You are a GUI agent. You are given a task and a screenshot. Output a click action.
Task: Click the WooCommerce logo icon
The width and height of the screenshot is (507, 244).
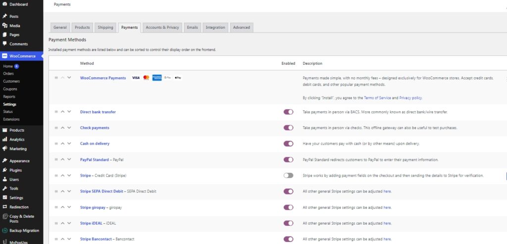4,56
